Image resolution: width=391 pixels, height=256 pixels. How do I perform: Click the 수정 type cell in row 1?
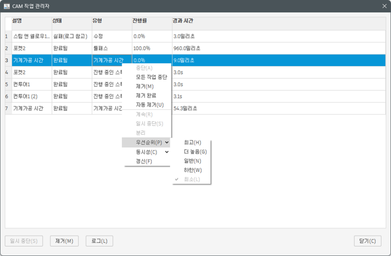pyautogui.click(x=112, y=36)
